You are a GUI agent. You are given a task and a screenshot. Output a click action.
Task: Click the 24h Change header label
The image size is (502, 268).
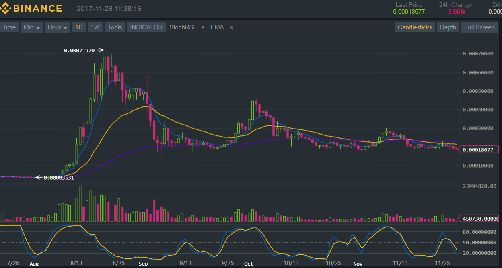(456, 5)
